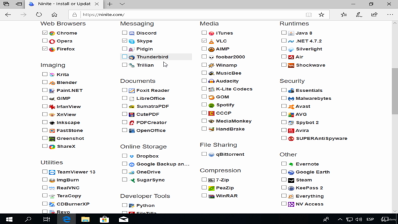Viewport: 398px width, 224px height.
Task: Click the Audacity headphones icon
Action: click(x=211, y=81)
